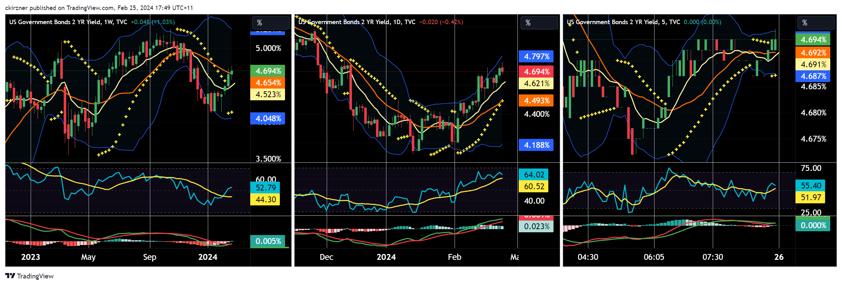Click the green 4.694% label on 5-minute chart

[x=813, y=40]
